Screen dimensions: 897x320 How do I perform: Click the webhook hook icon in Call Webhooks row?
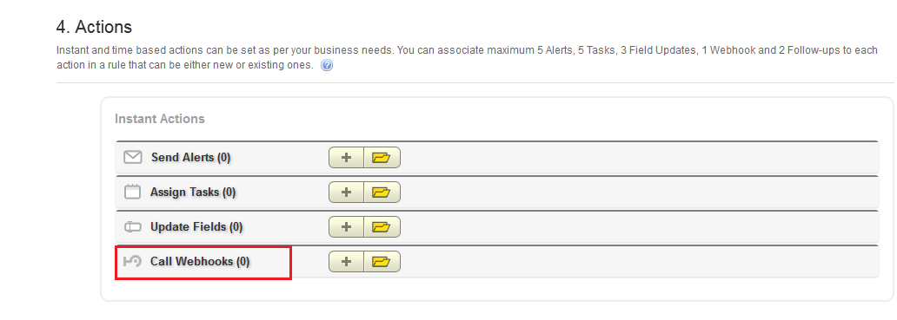tap(133, 261)
